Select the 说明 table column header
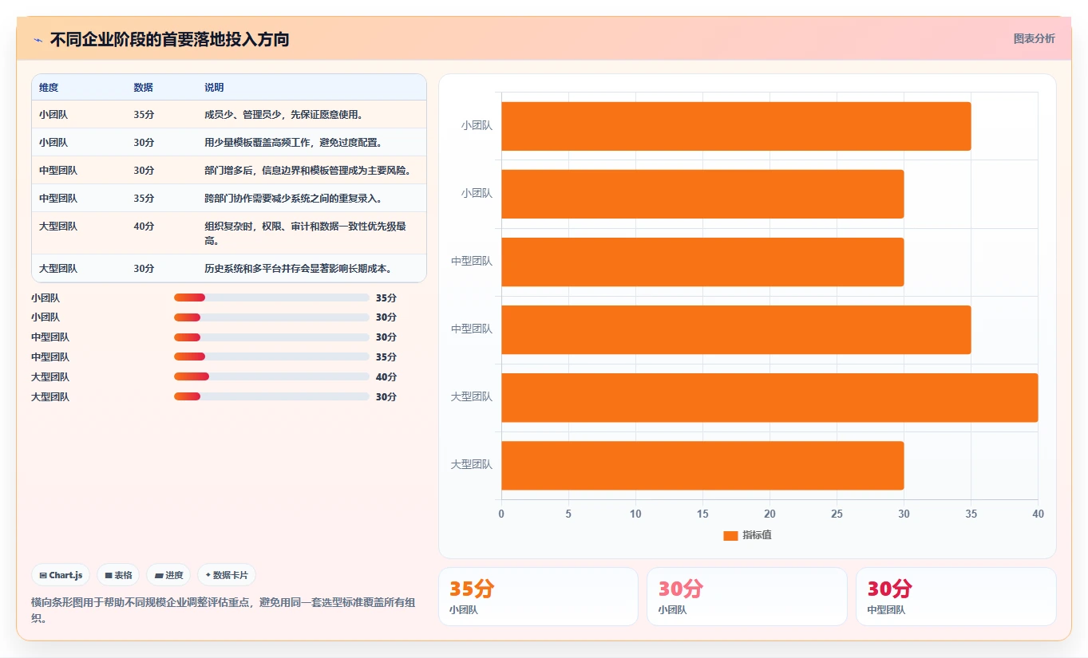Image resolution: width=1088 pixels, height=658 pixels. 214,88
